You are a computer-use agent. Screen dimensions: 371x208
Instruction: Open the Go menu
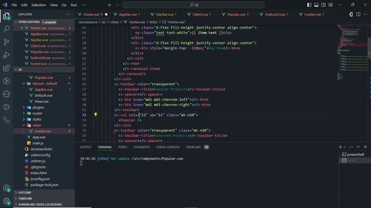point(64,5)
